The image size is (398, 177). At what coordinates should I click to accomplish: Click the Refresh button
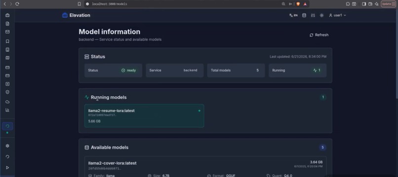(319, 35)
